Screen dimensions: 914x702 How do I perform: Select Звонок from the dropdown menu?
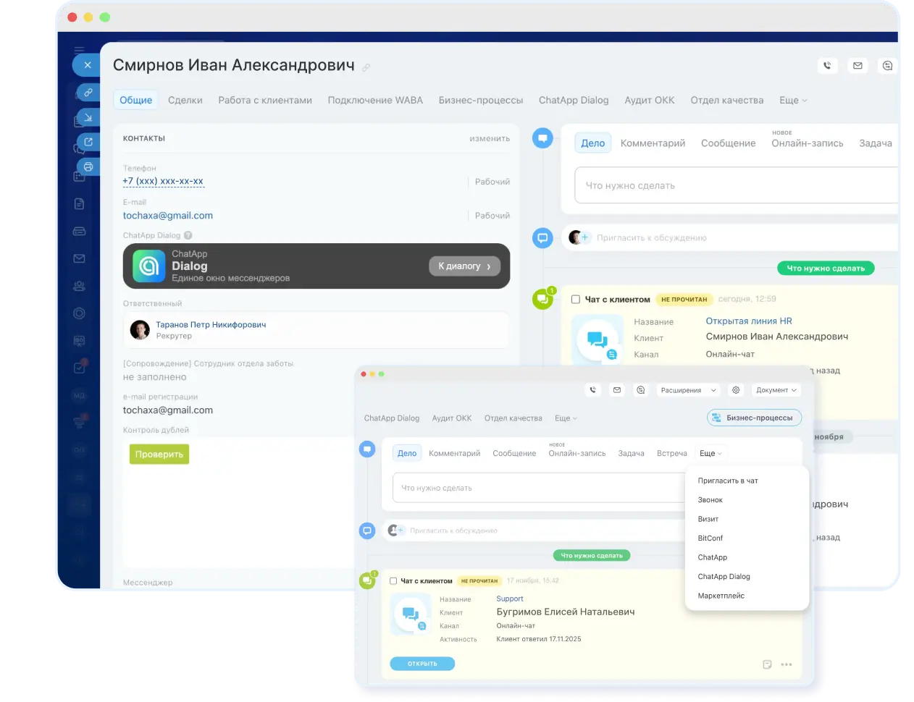click(710, 500)
